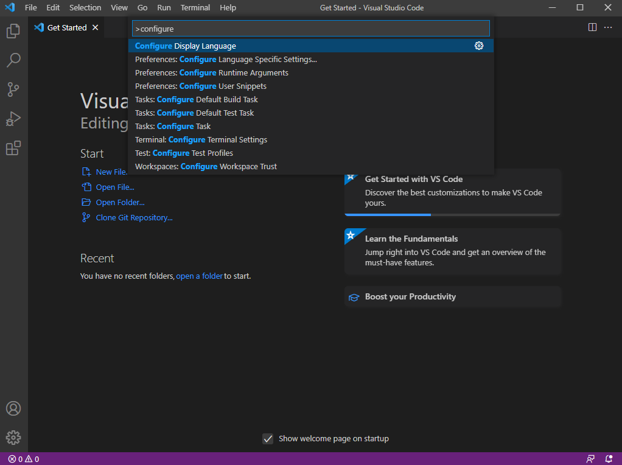Click the Clone Git Repository... link
This screenshot has width=622, height=465.
pos(134,217)
